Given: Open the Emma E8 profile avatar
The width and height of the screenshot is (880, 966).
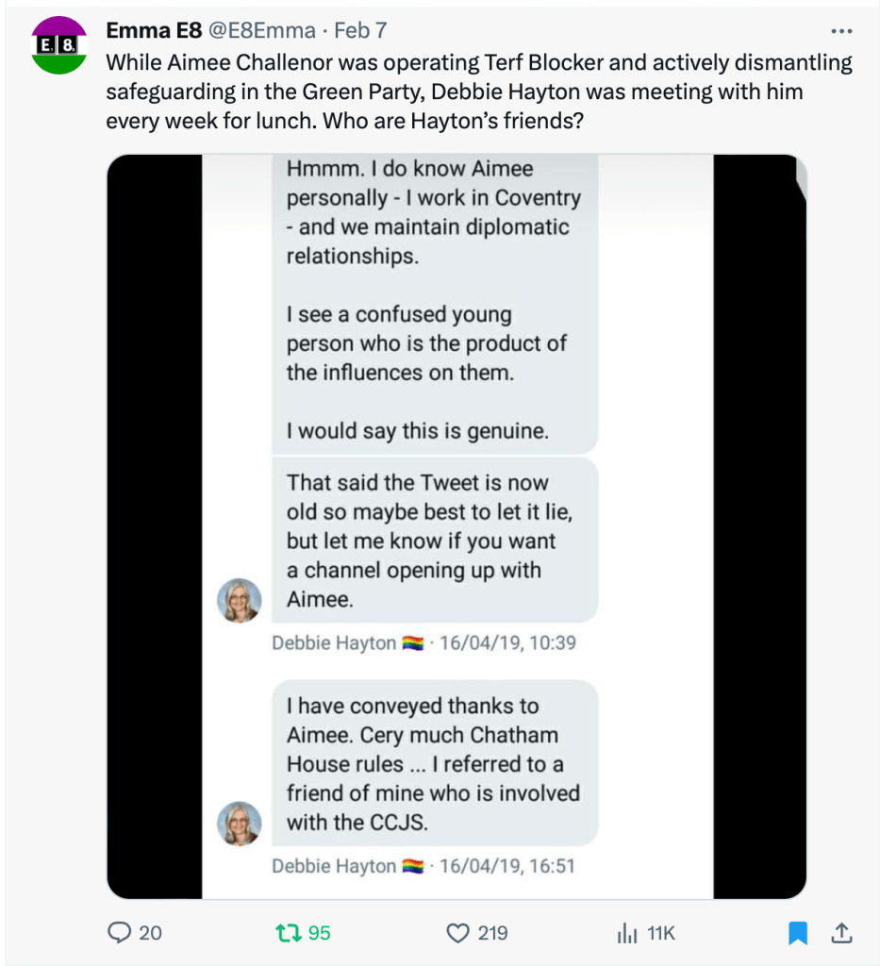Looking at the screenshot, I should [x=59, y=45].
